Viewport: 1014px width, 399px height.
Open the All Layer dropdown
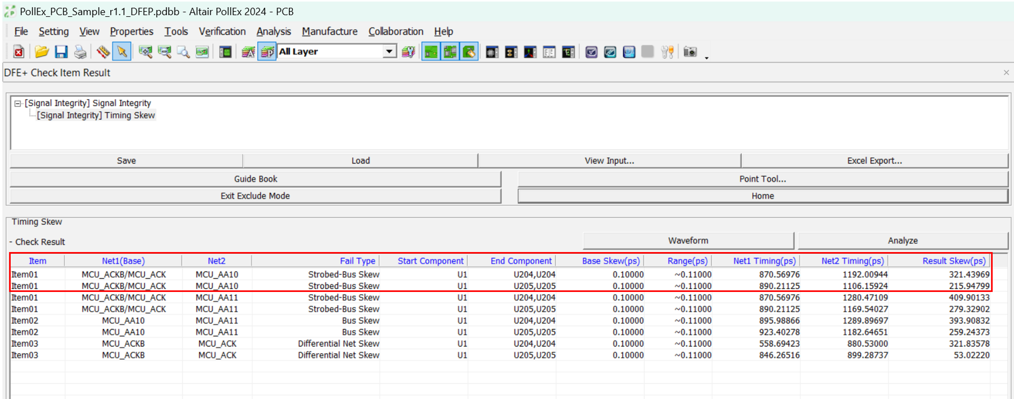(389, 51)
